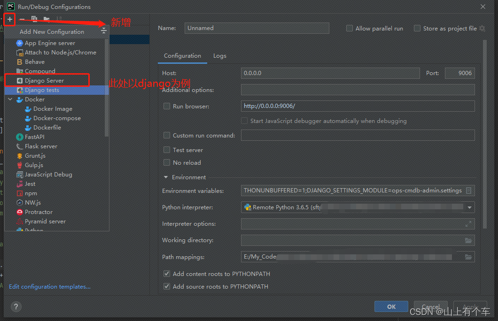
Task: Enable Allow parallel run checkbox
Action: click(350, 29)
